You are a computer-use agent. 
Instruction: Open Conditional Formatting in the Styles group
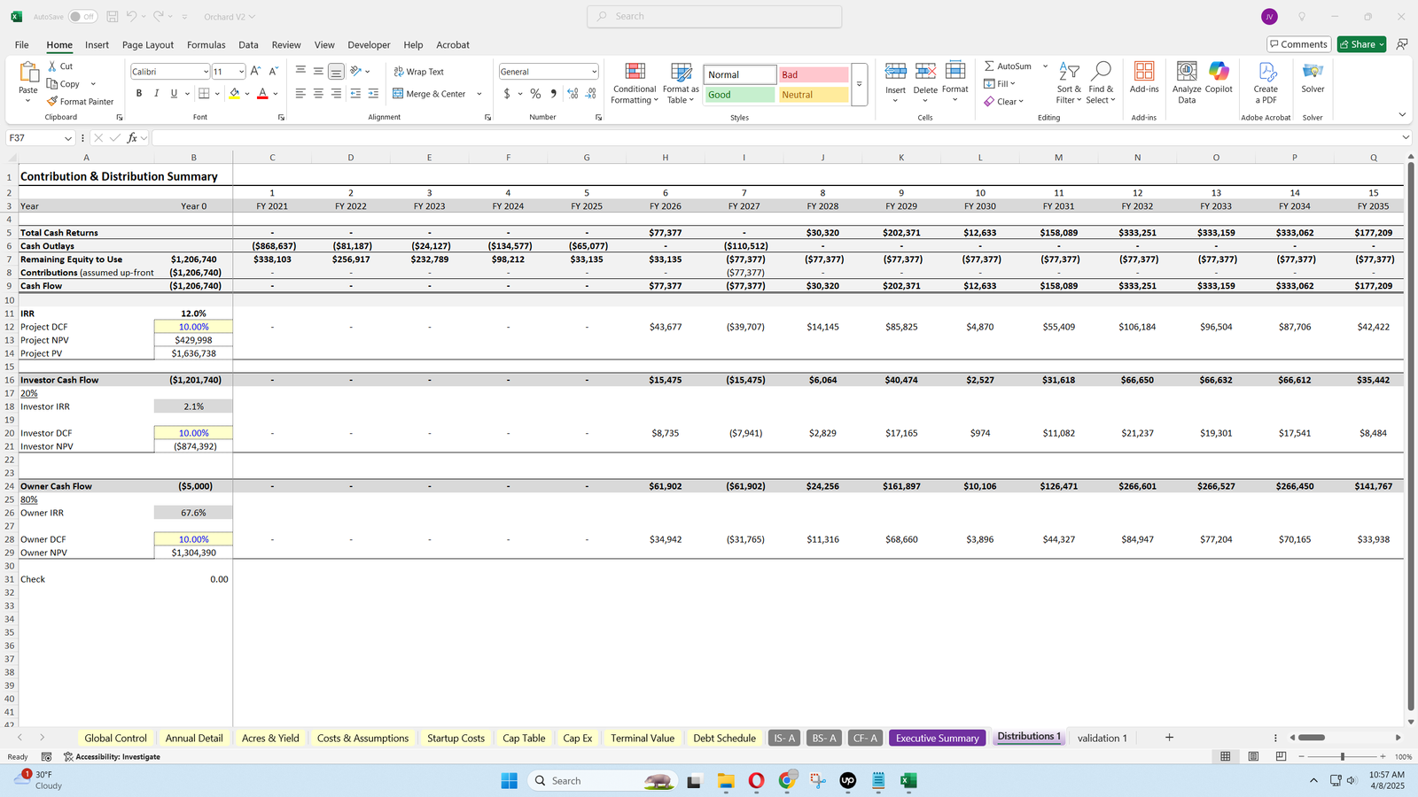635,83
